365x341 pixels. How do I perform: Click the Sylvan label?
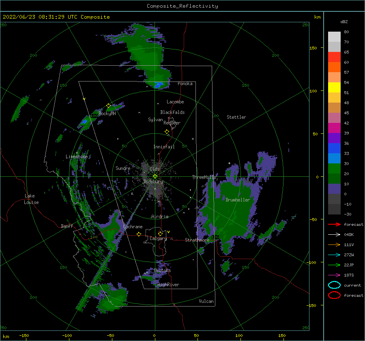click(155, 120)
